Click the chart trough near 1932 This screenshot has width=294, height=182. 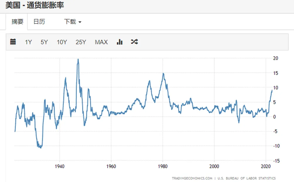click(x=41, y=148)
